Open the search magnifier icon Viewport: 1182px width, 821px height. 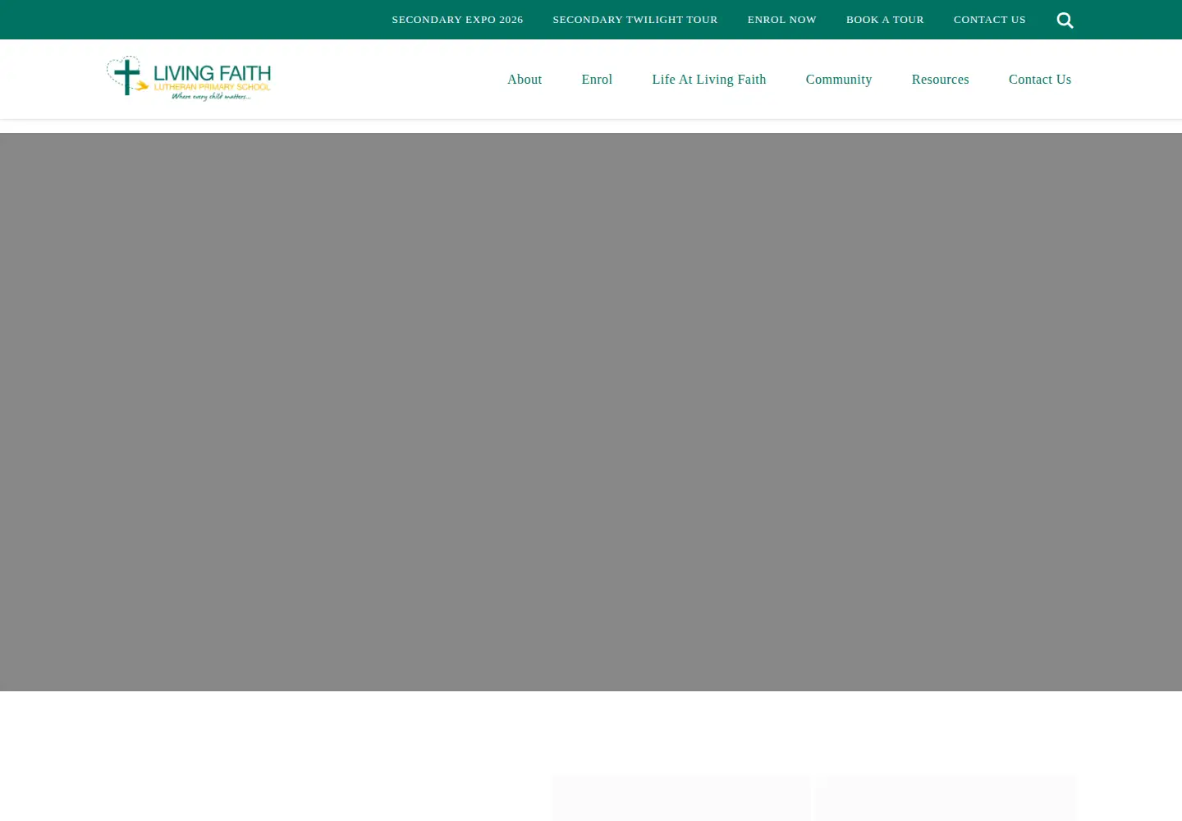pyautogui.click(x=1065, y=21)
